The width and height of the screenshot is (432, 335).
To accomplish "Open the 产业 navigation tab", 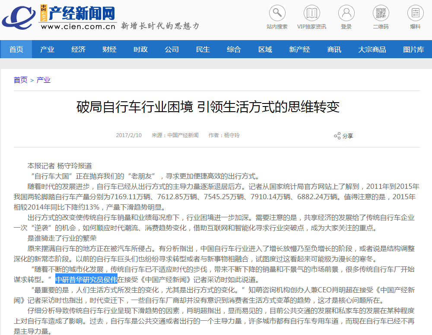I will 47,49.
